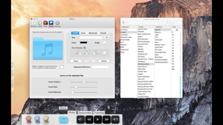Click the Music folder icon in the dock
The image size is (223, 125).
pos(63,120)
